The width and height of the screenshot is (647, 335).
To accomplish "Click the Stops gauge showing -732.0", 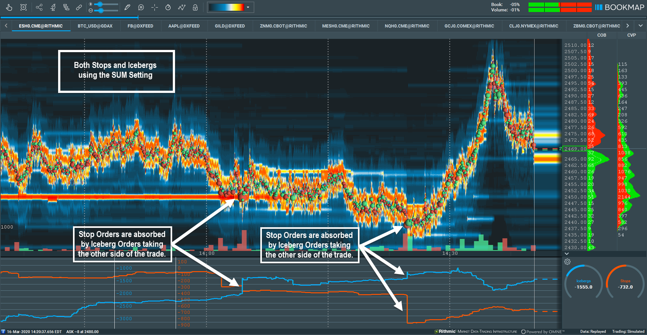I will pos(626,283).
